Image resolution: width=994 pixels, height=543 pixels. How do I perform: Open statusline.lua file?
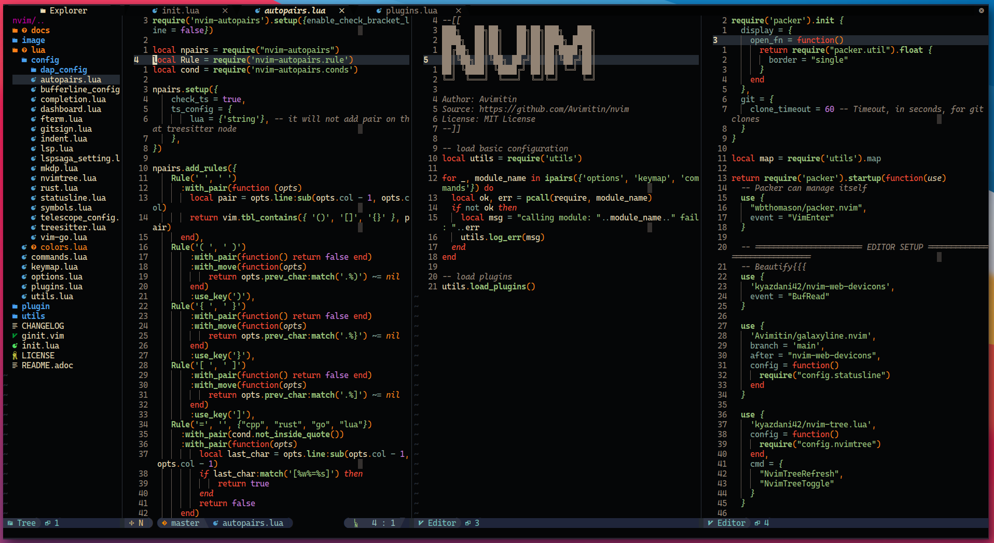[x=73, y=198]
